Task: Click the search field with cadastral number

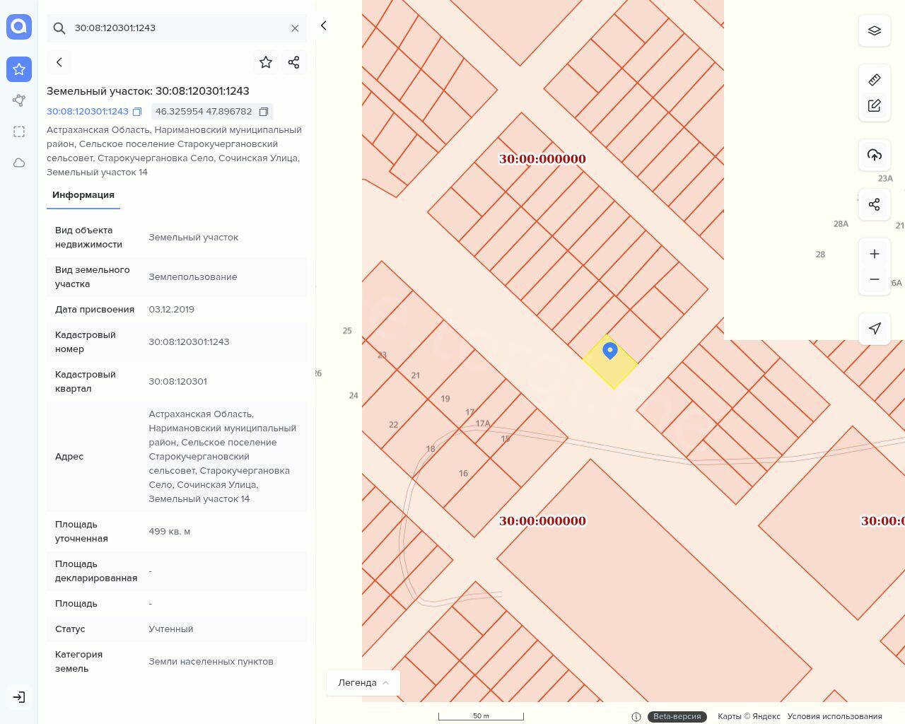Action: 177,28
